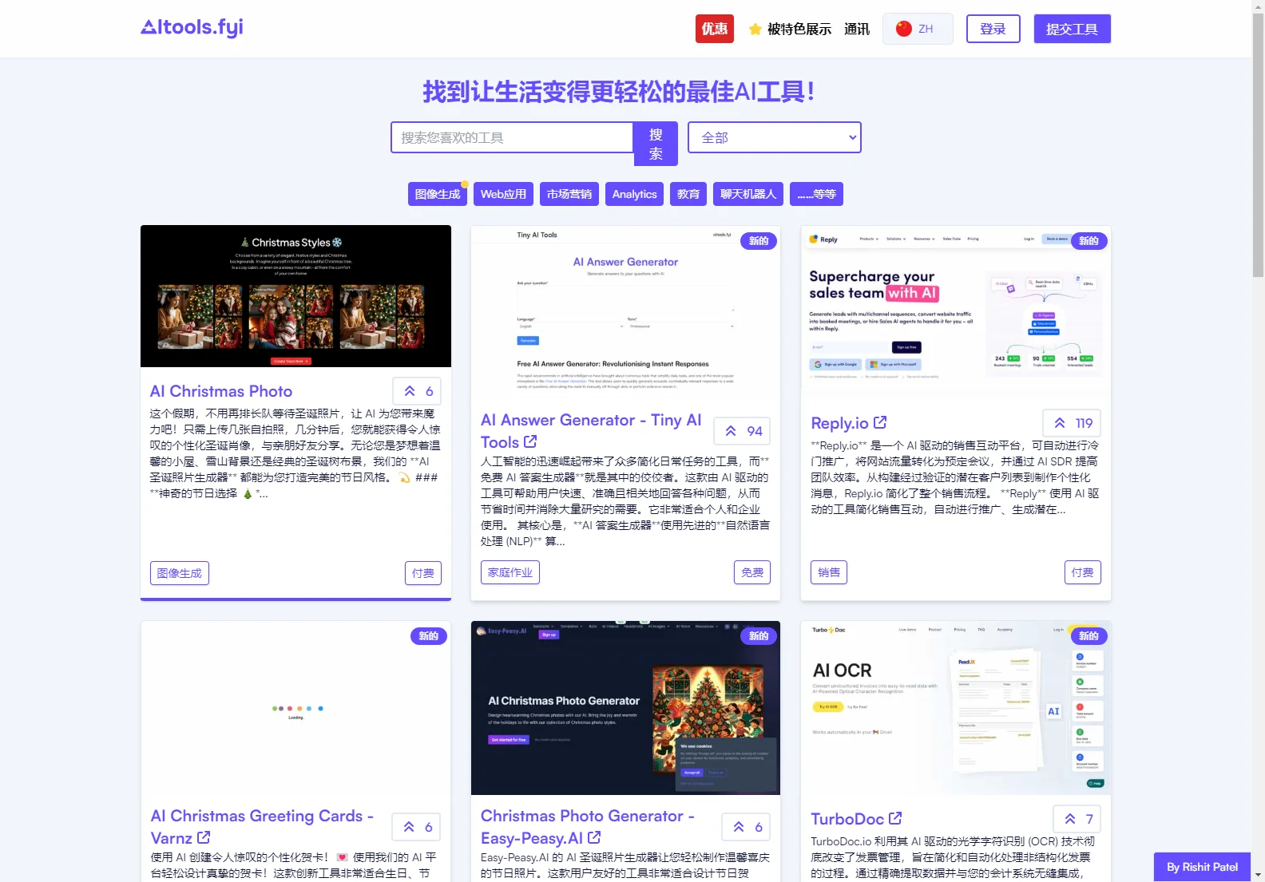Select the 图像生成 category tab

438,194
